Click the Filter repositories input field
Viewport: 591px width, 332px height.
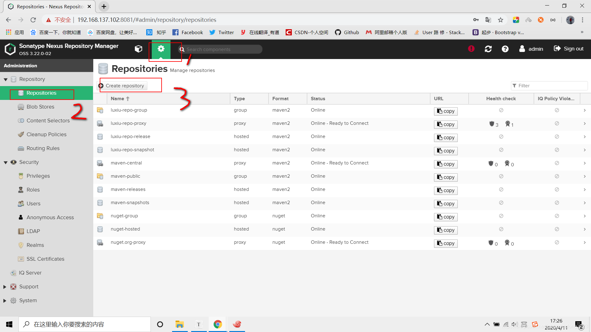pos(548,85)
